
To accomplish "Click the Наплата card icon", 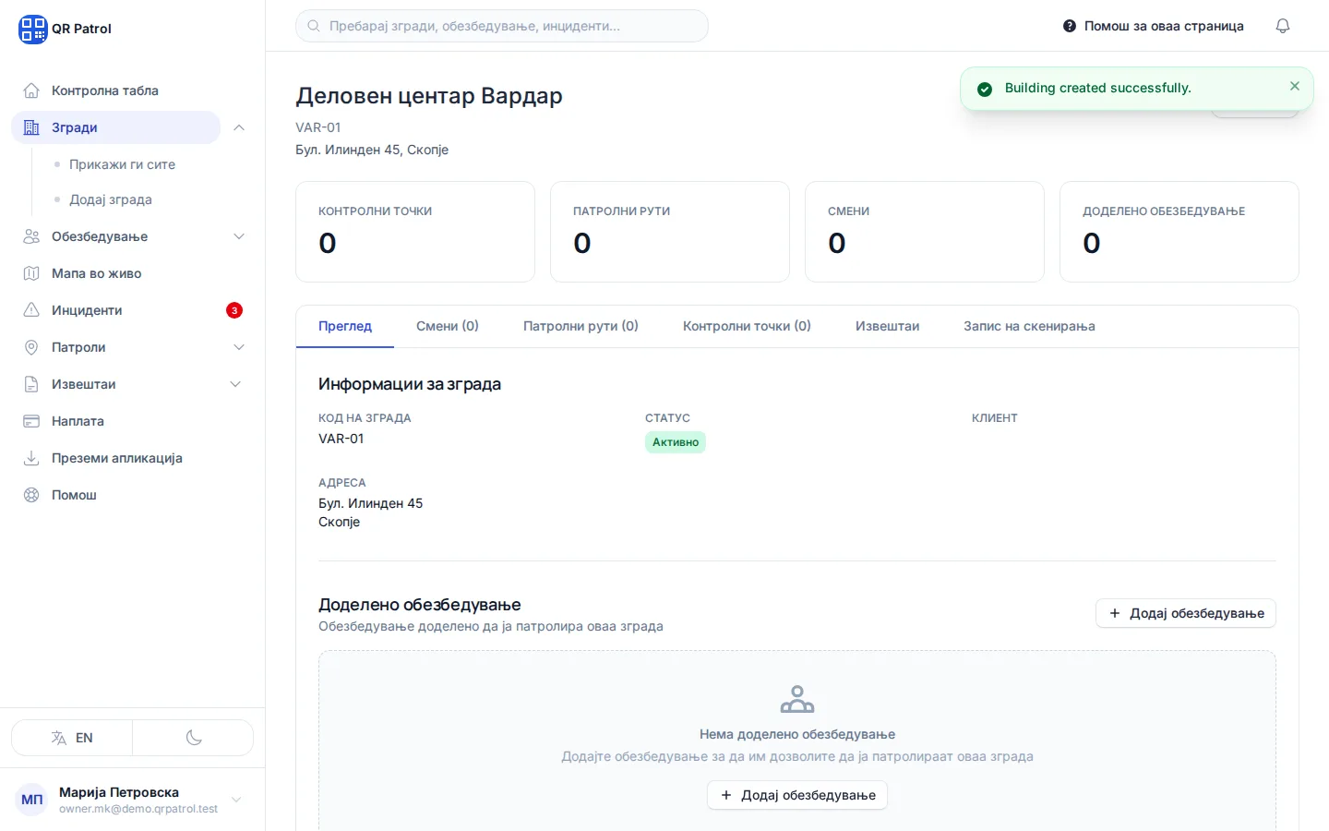I will click(x=31, y=421).
